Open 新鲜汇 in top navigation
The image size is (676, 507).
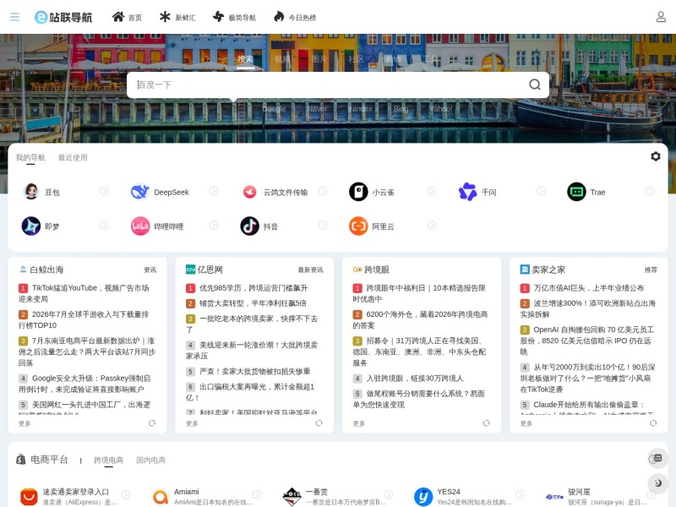pyautogui.click(x=177, y=17)
